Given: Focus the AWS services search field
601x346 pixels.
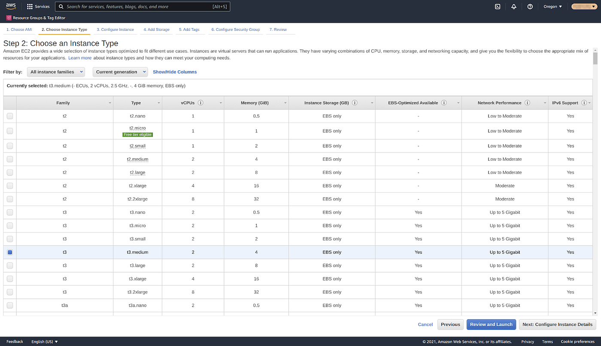Looking at the screenshot, I should point(143,7).
